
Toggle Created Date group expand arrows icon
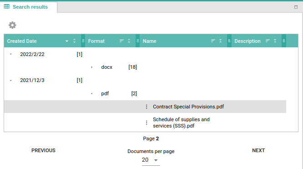[75, 41]
